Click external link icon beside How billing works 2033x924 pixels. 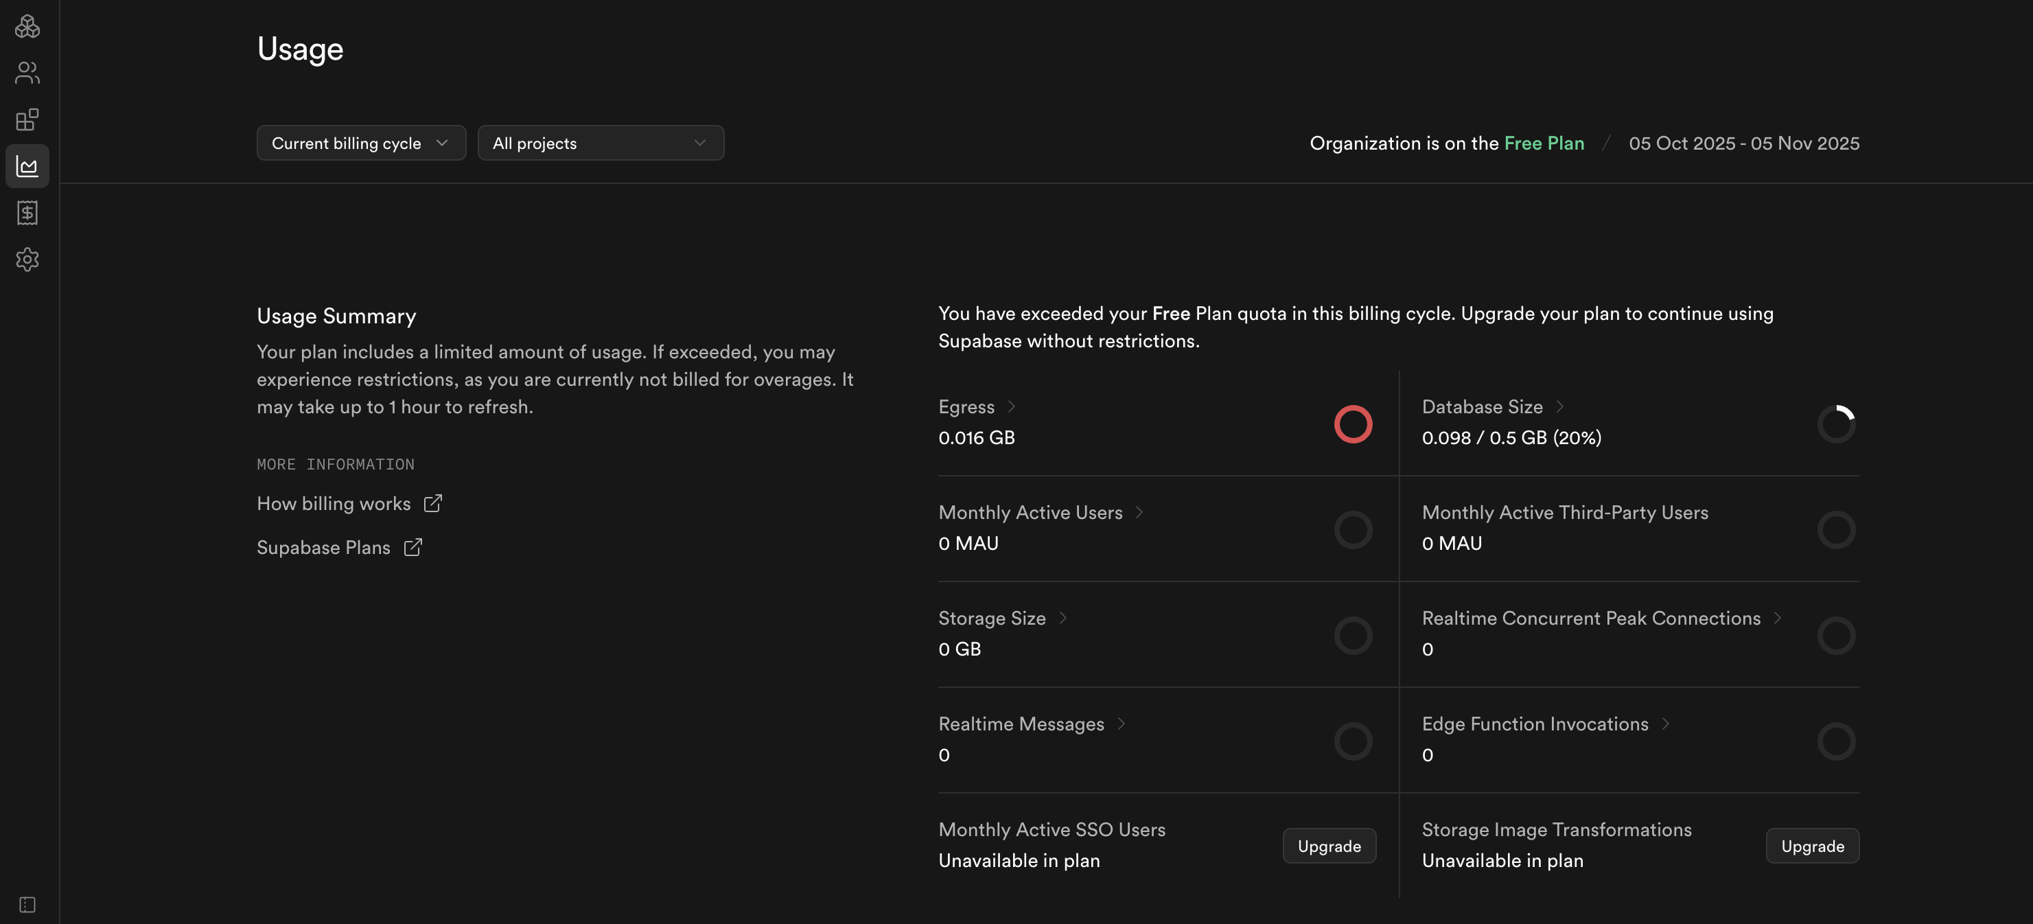(x=432, y=503)
